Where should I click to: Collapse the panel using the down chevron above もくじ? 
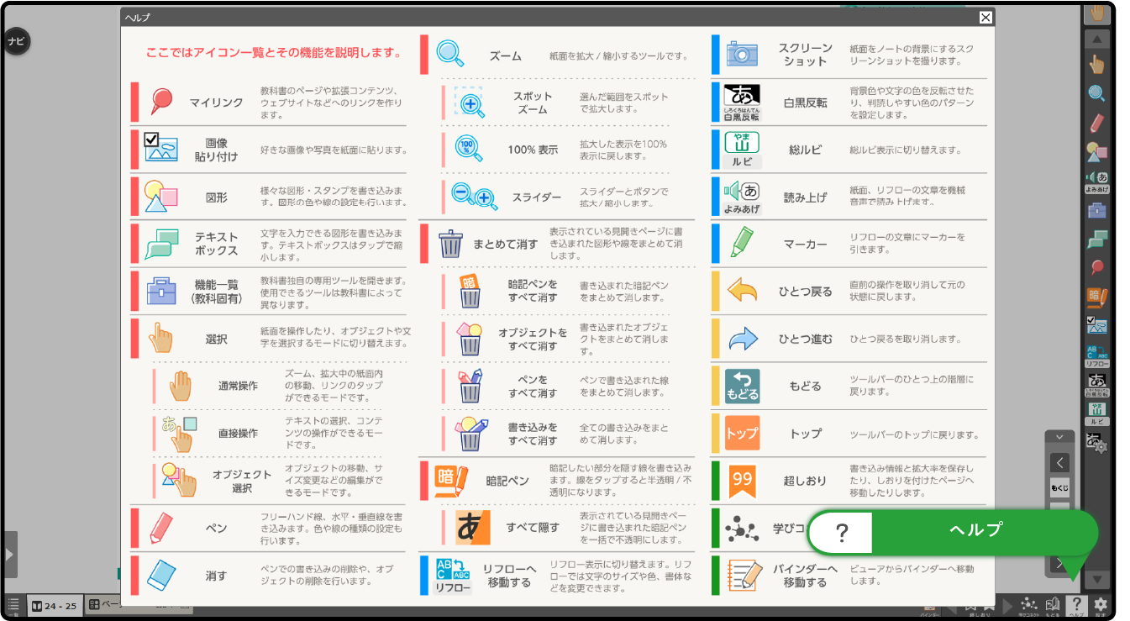[x=1058, y=436]
